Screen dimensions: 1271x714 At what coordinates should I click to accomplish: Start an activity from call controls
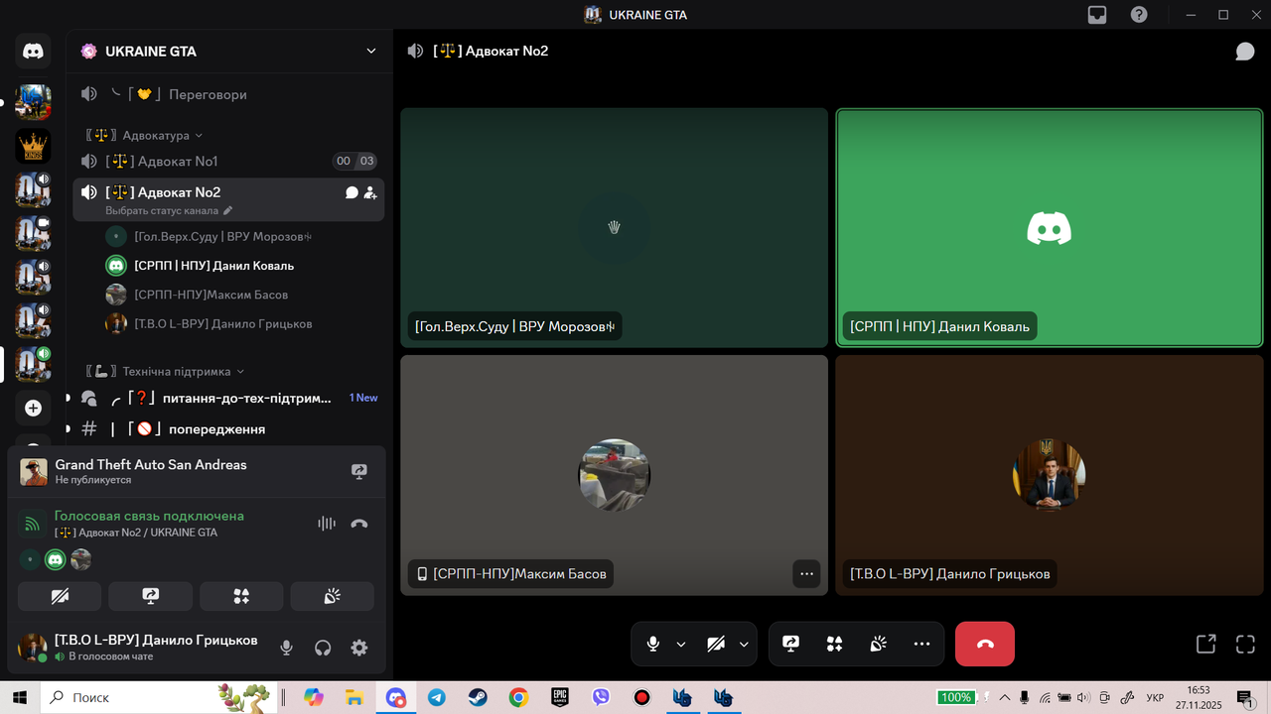(x=834, y=644)
